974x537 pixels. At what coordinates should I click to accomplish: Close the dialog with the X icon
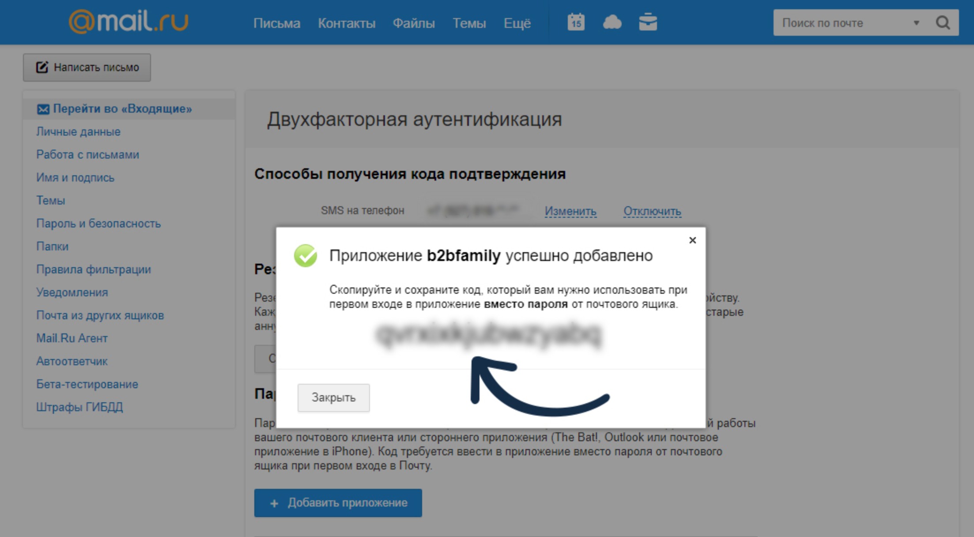click(692, 240)
